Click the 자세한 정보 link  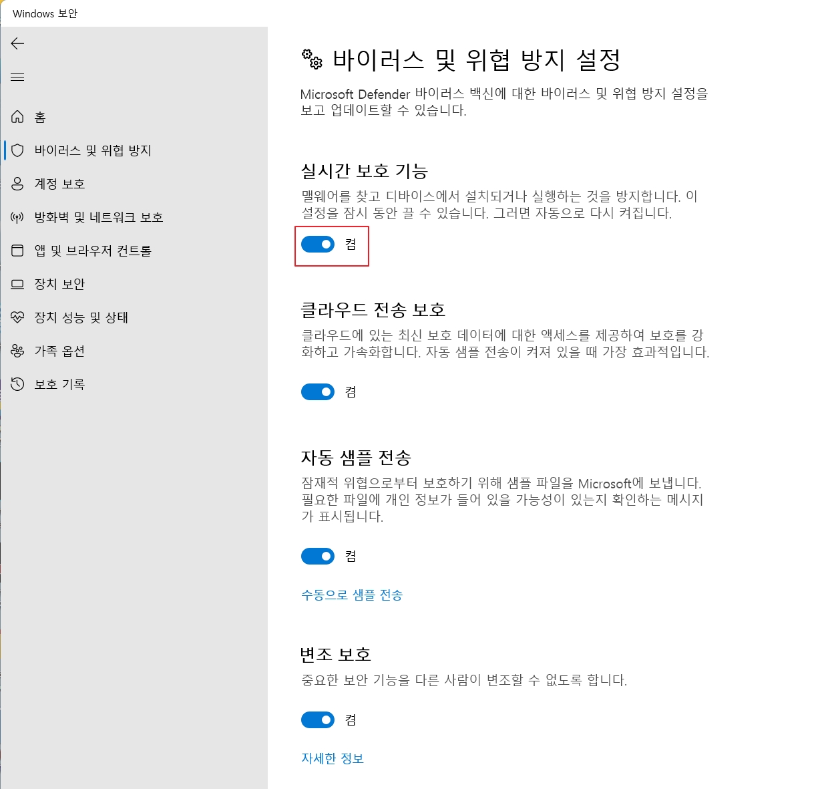pyautogui.click(x=333, y=758)
